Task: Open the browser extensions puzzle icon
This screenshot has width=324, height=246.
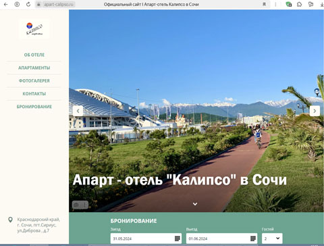Action: point(299,4)
